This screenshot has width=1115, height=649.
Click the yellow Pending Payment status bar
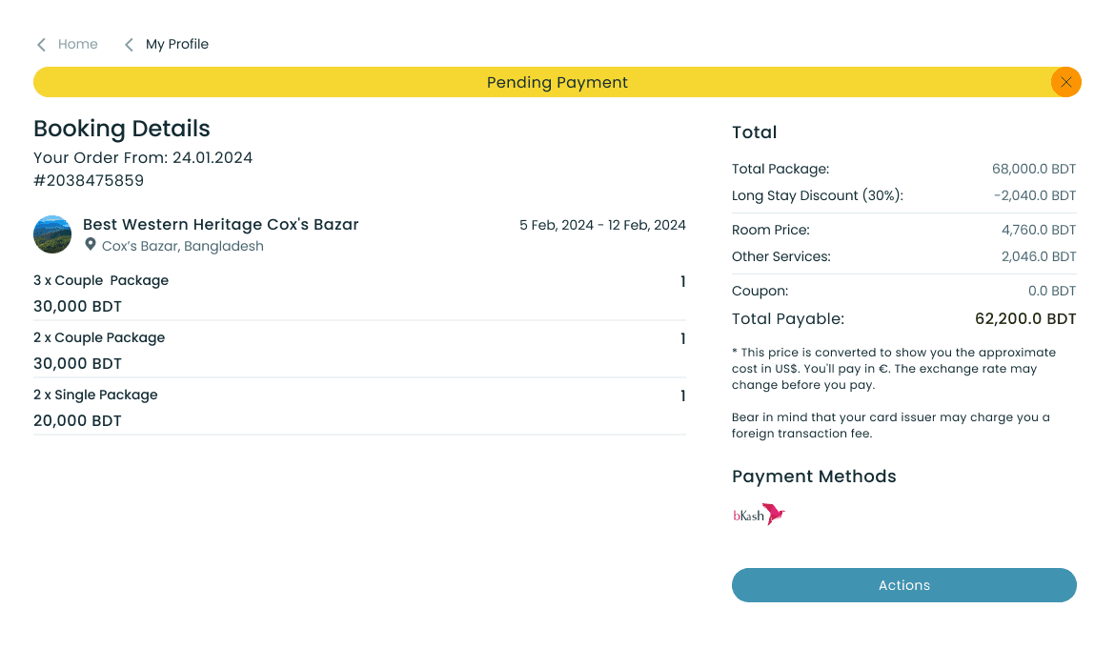pos(557,82)
